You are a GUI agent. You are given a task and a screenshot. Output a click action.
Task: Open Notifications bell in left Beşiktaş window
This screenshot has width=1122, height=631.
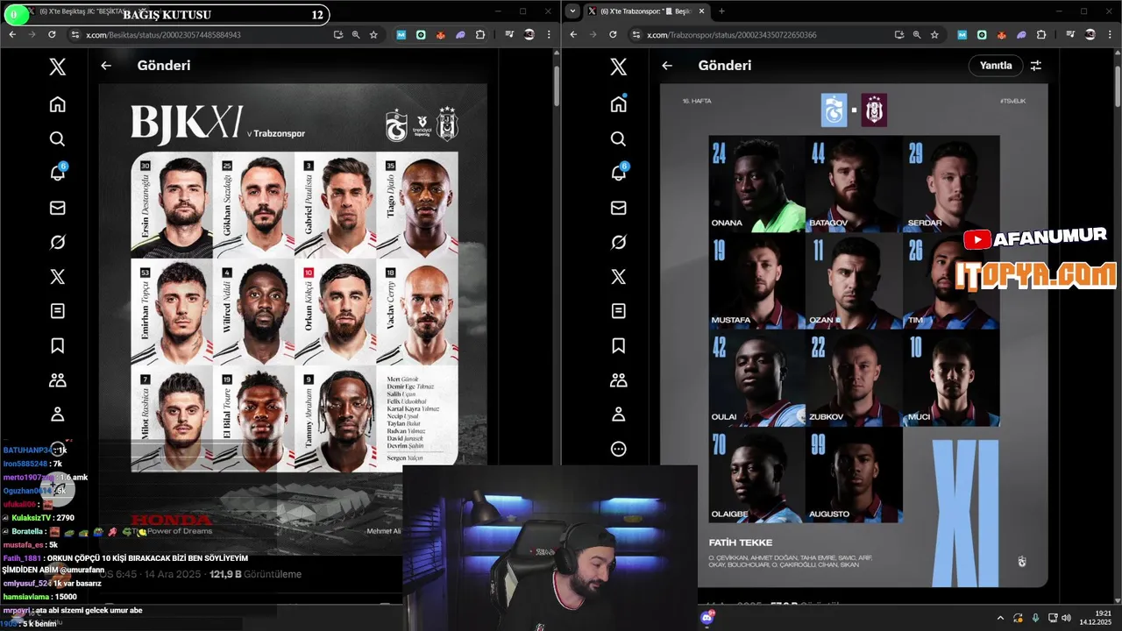coord(57,173)
